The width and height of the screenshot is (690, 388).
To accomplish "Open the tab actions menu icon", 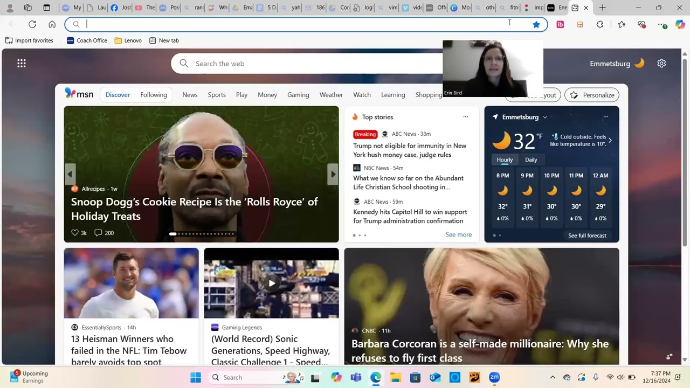I will 47,8.
